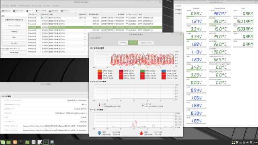Click the Linux Mint 19.1 Cinnamon value
Screen dimensions: 258x145
click(77, 100)
